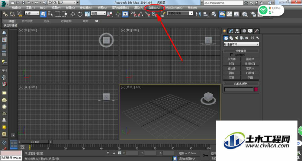Image resolution: width=302 pixels, height=161 pixels.
Task: Click the Align tool icon
Action: pos(205,14)
